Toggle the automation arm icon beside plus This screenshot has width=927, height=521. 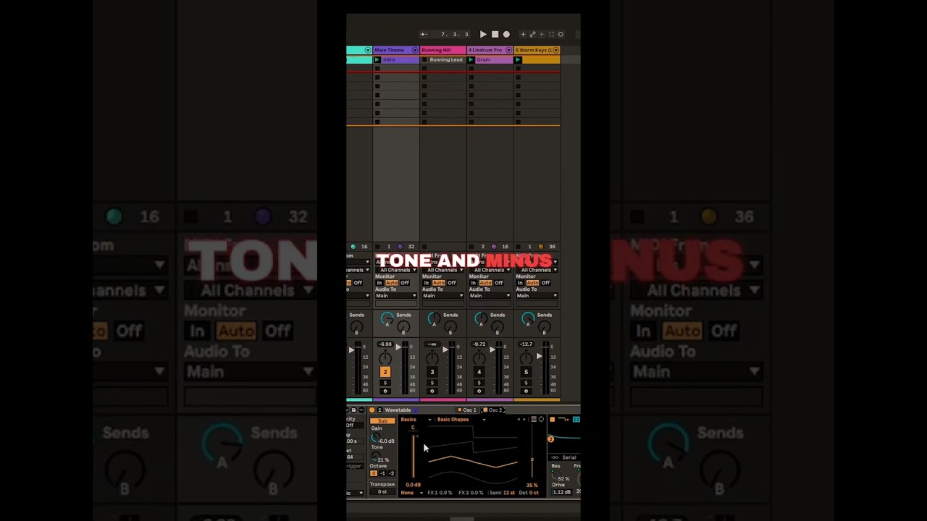tap(532, 34)
